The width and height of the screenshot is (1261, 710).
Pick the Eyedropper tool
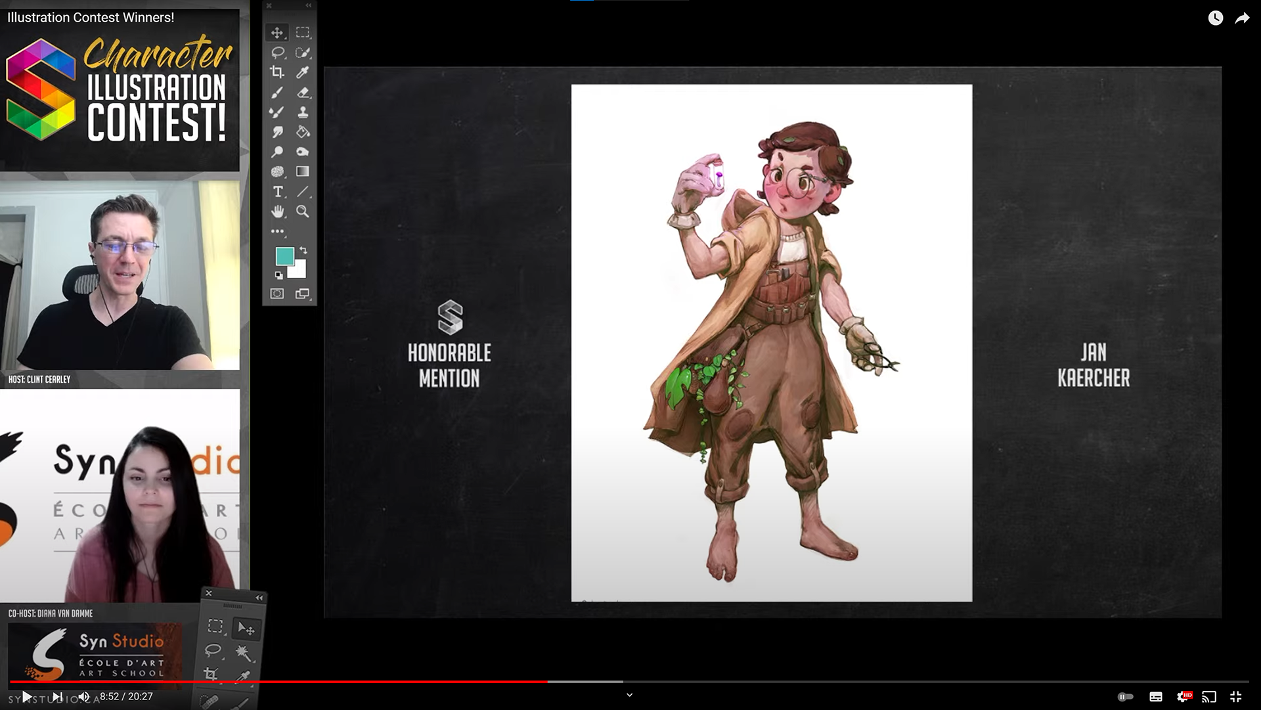(x=303, y=72)
